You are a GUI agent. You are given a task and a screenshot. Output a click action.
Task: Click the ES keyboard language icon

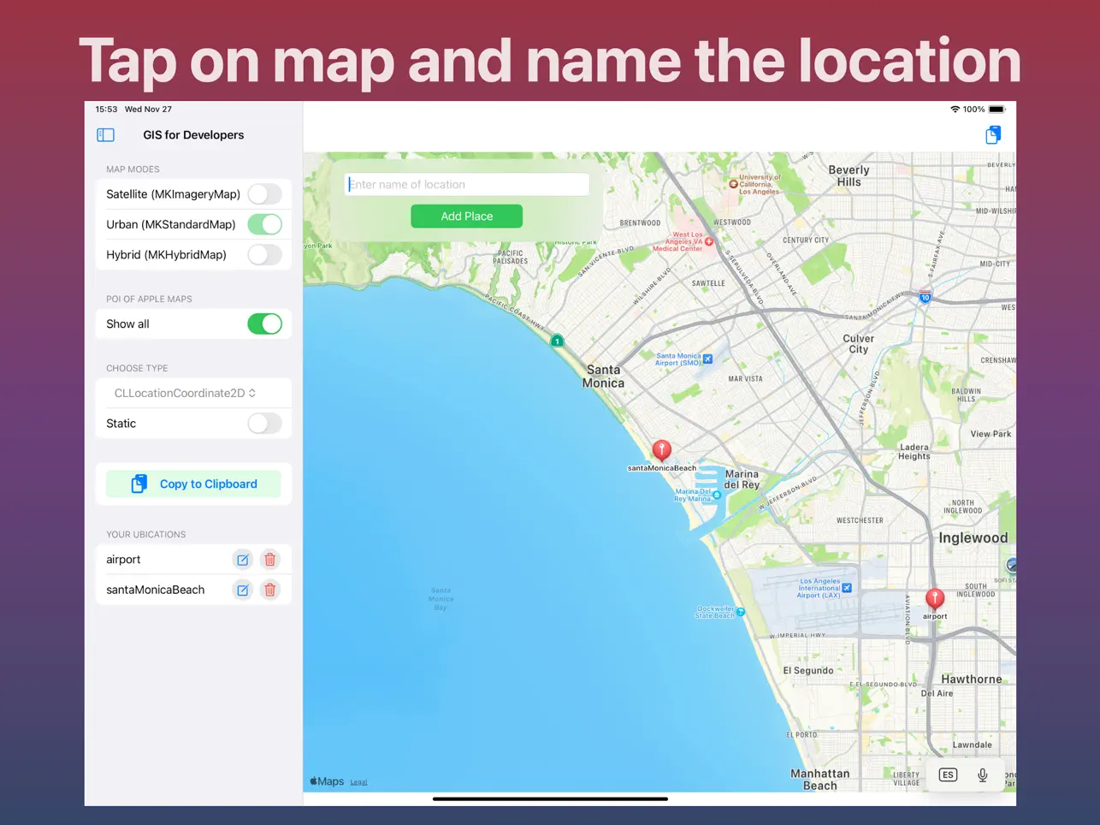[x=947, y=775]
